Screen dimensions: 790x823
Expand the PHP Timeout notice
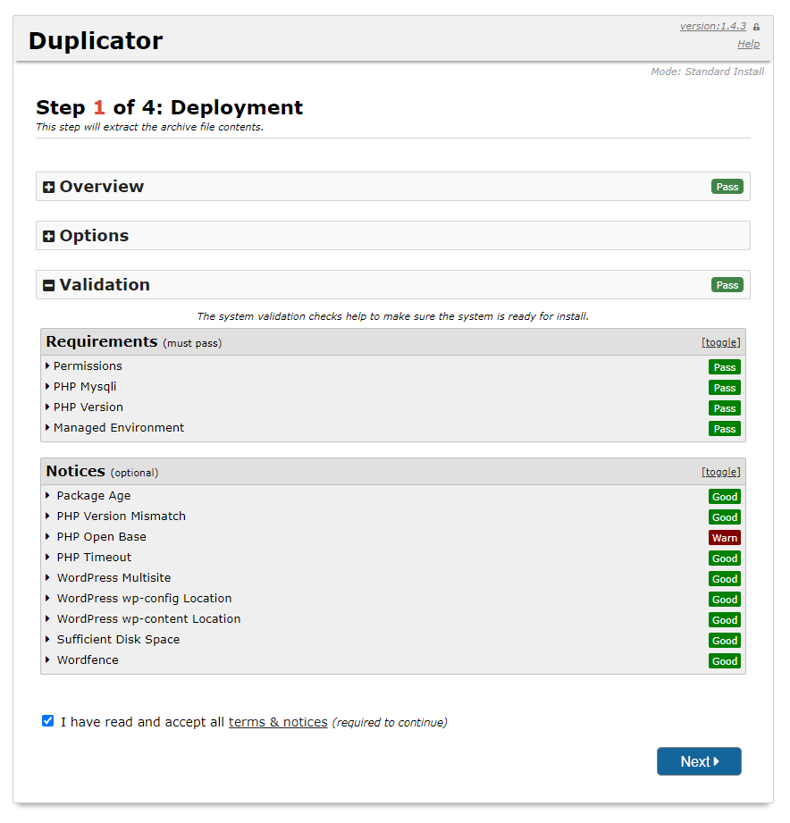coord(88,557)
